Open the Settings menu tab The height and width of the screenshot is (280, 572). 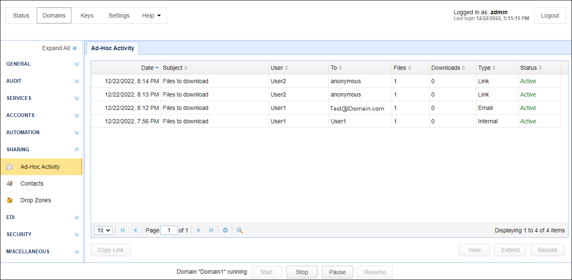[119, 15]
